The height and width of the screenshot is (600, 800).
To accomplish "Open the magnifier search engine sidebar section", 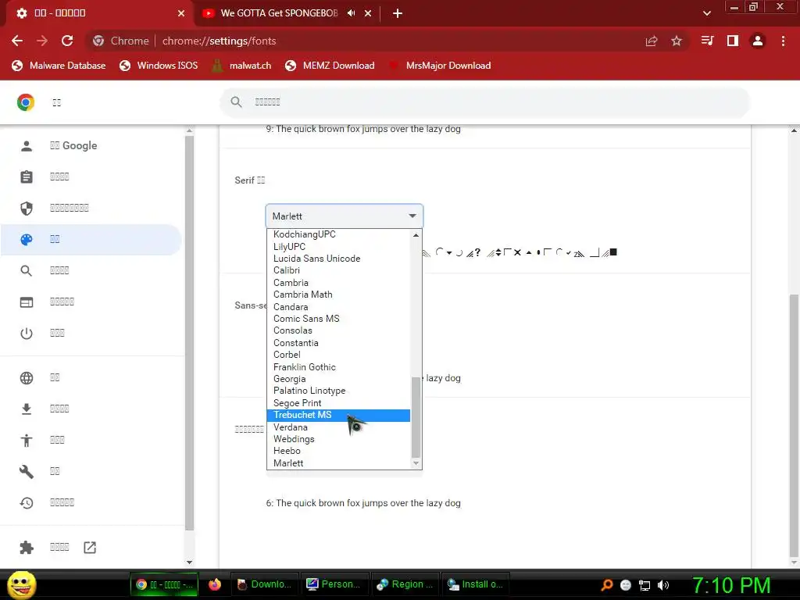I will coord(27,271).
